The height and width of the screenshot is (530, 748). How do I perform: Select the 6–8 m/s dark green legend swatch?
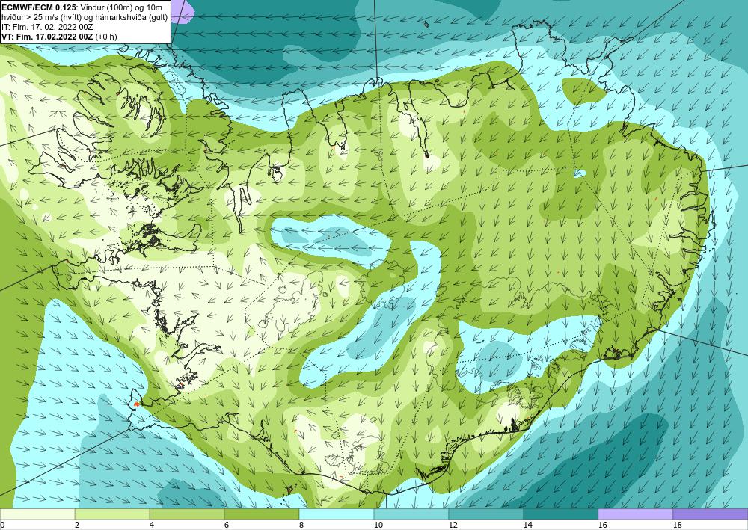[x=261, y=514]
